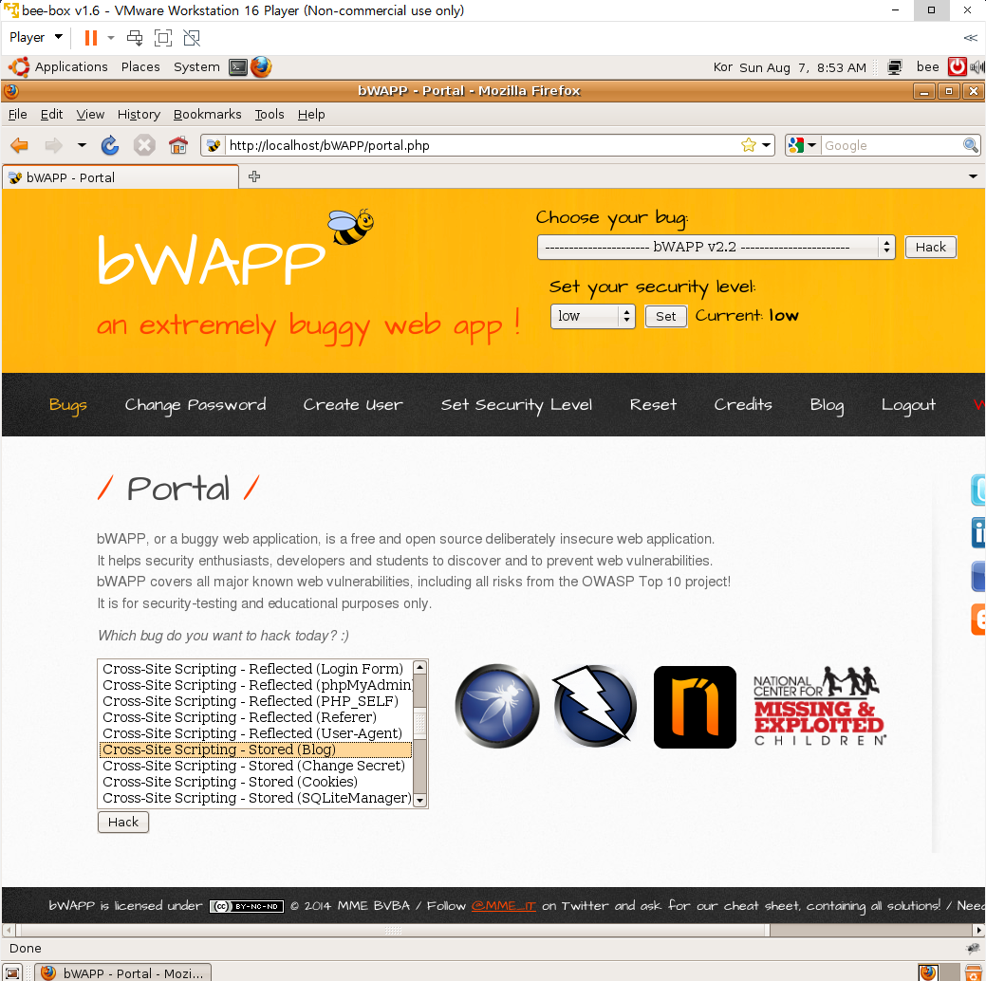
Task: Click the horizontal page scrollbar
Action: click(x=393, y=930)
